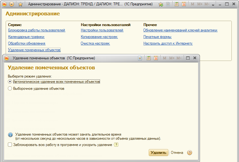
Task: Open the Печатные формы link
Action: pos(158,37)
